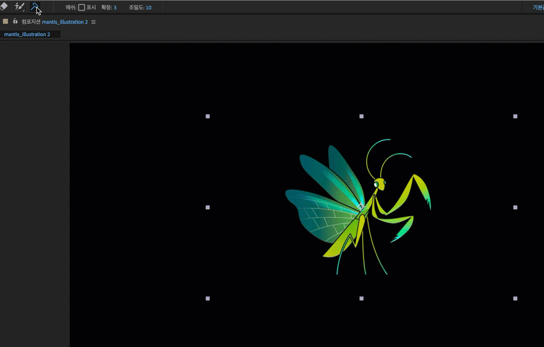Click the bottom-center bounding box handle
The image size is (544, 347).
[x=362, y=298]
